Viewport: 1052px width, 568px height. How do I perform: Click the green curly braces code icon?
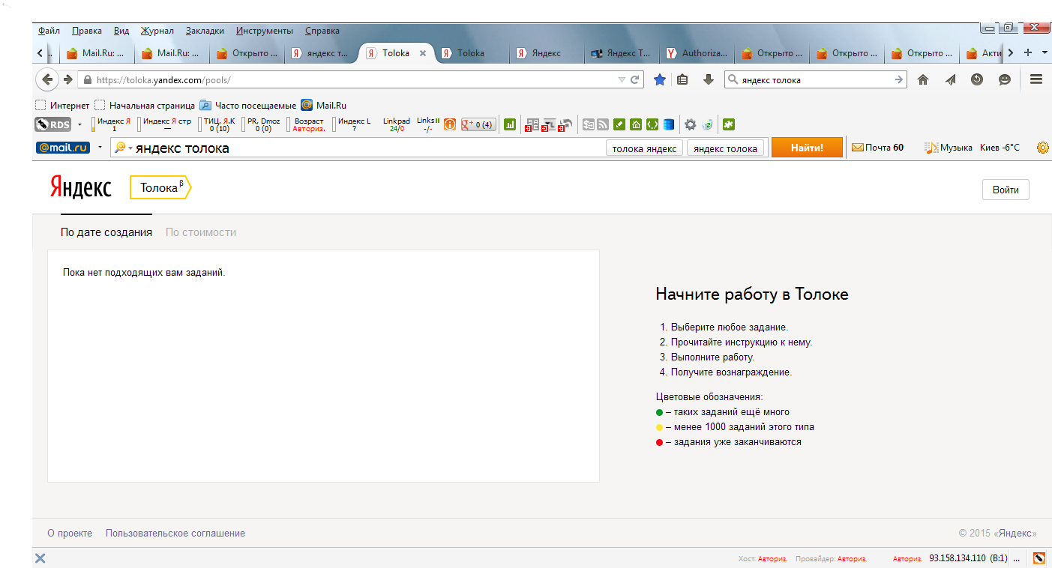[652, 124]
